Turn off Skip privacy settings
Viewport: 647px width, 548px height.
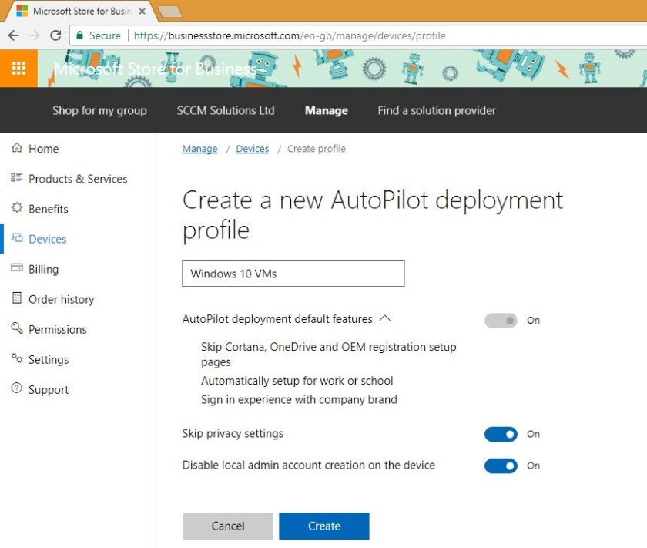[499, 434]
